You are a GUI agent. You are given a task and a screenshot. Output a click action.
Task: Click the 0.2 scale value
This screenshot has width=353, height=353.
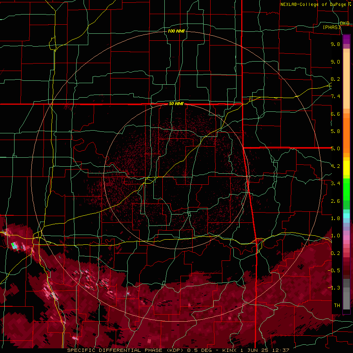(x=335, y=253)
